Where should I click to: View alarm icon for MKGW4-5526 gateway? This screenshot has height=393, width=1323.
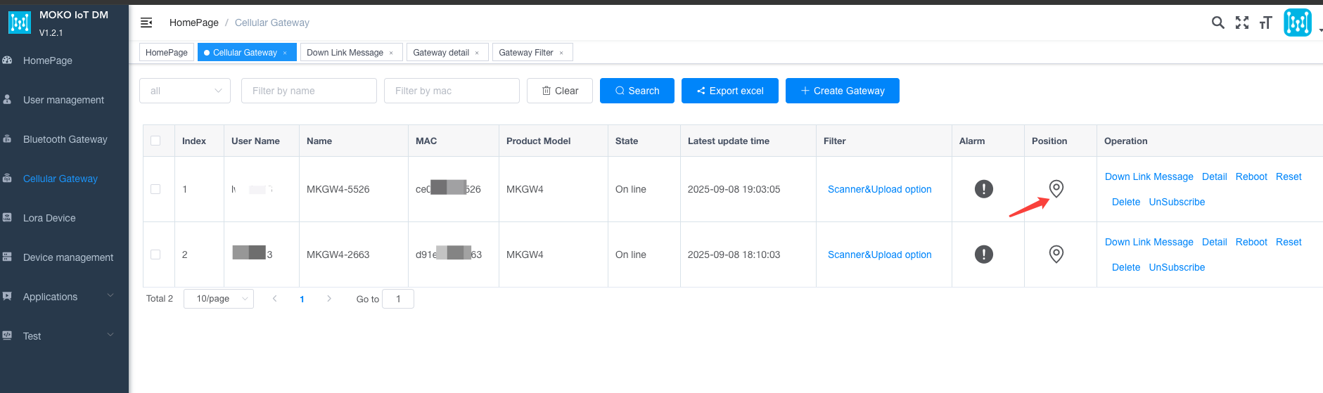tap(983, 188)
